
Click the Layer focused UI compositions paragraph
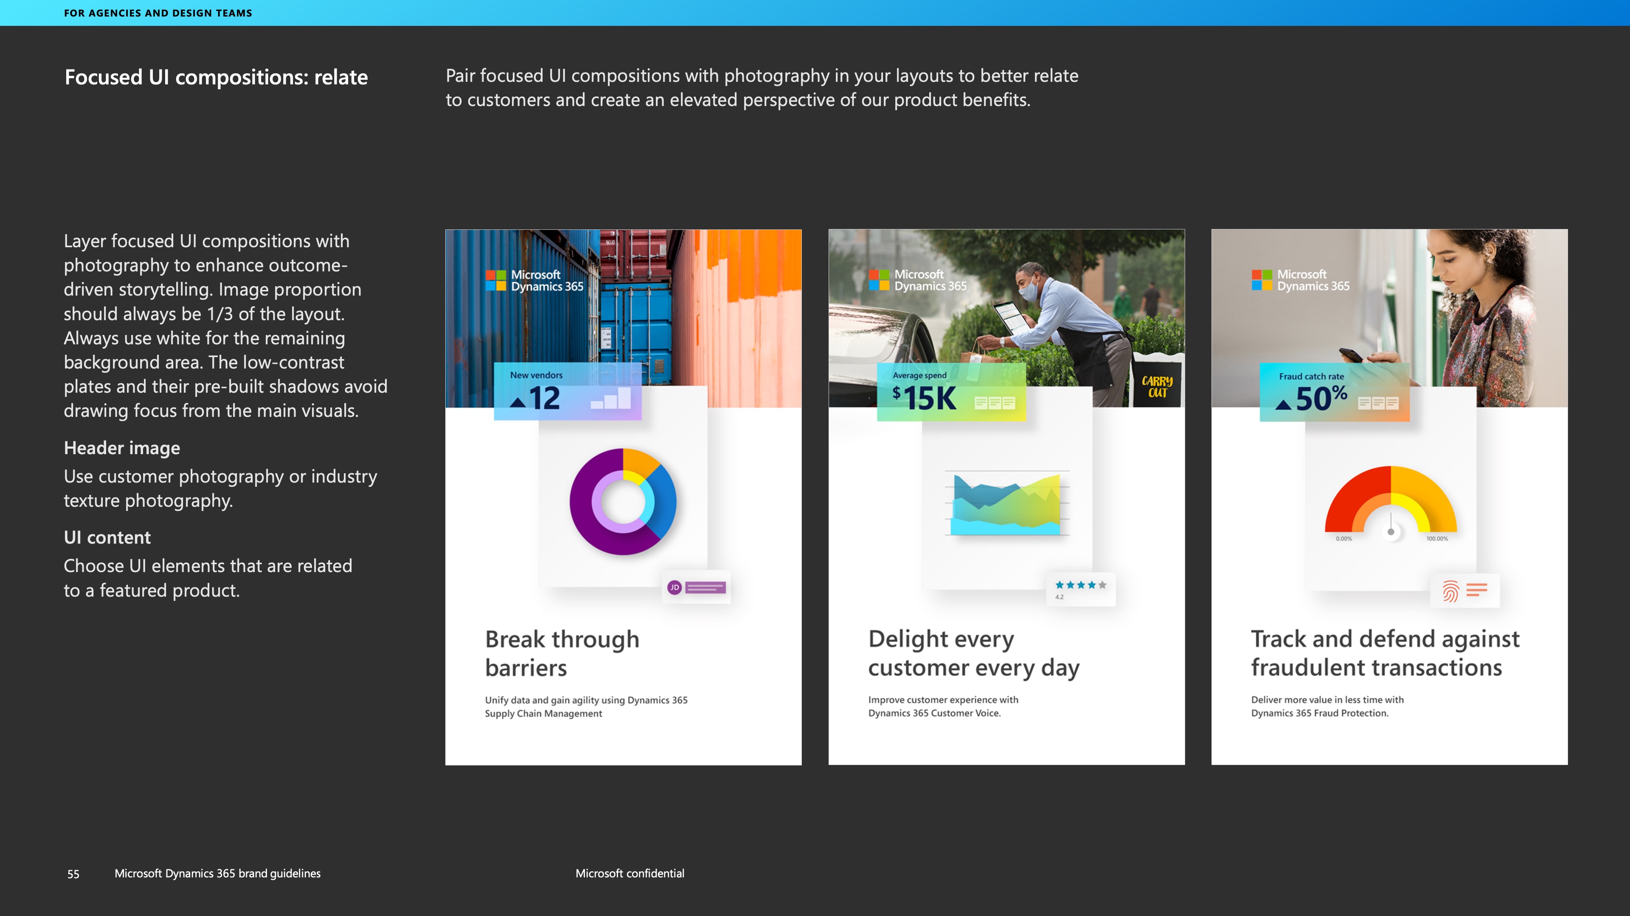pyautogui.click(x=225, y=326)
